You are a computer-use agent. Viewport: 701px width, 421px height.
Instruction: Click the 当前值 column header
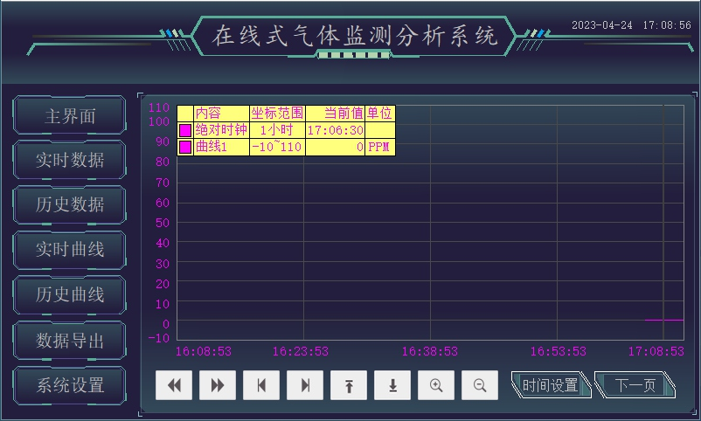(335, 113)
